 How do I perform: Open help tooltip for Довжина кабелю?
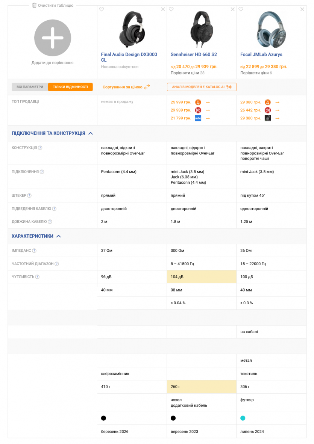pyautogui.click(x=50, y=222)
